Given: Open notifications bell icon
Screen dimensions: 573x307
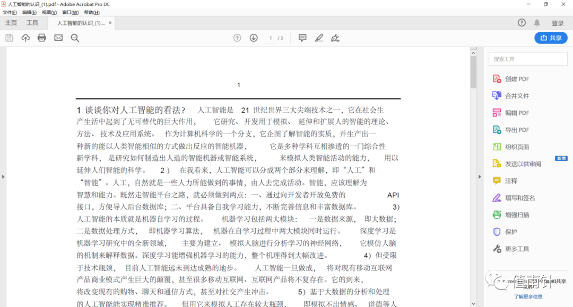Looking at the screenshot, I should 537,23.
